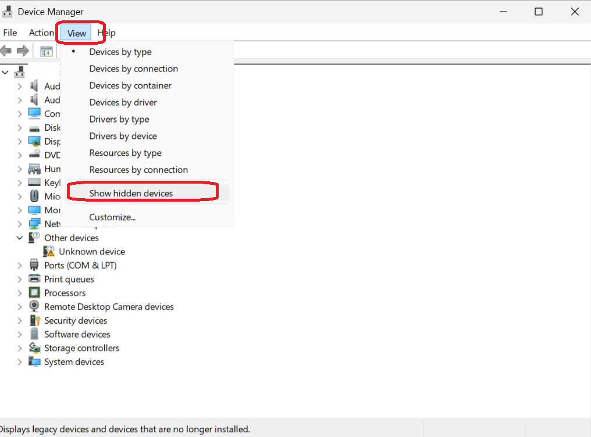Switch to Devices by container view

coord(130,86)
